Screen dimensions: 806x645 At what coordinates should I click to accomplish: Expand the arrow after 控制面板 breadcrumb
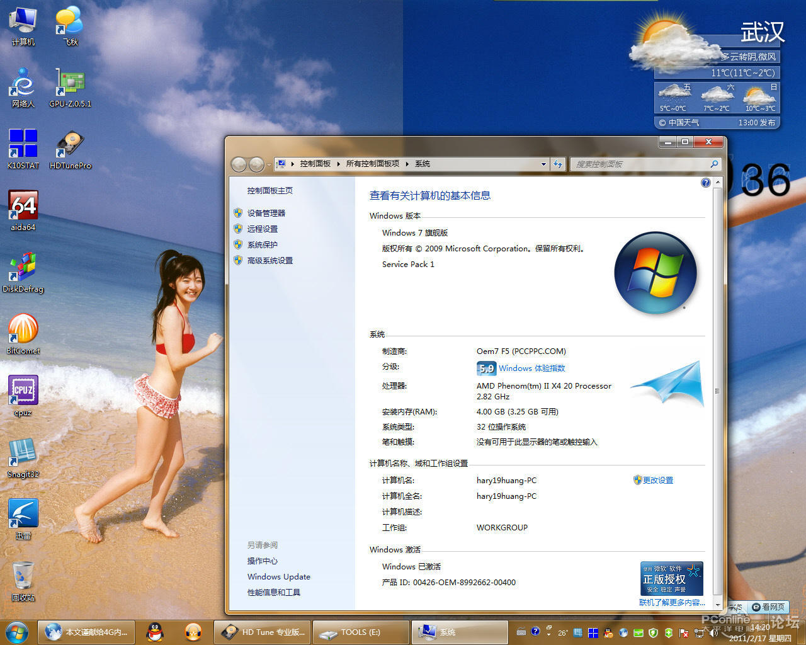pos(339,164)
